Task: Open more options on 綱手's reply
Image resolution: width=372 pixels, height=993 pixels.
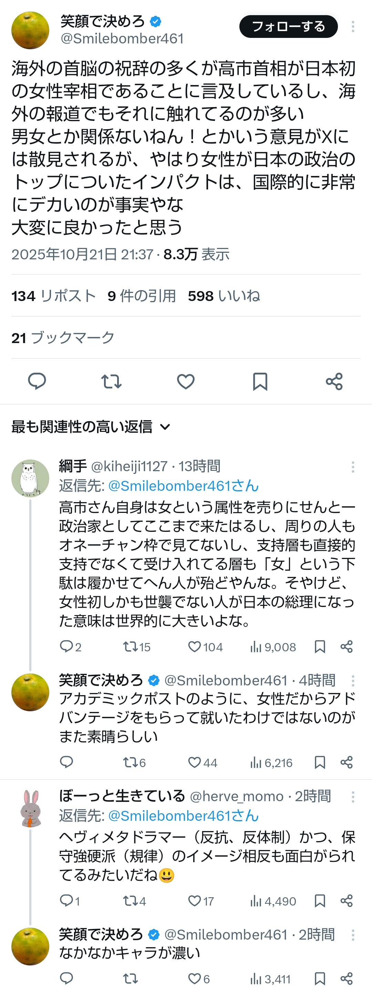Action: 353,467
